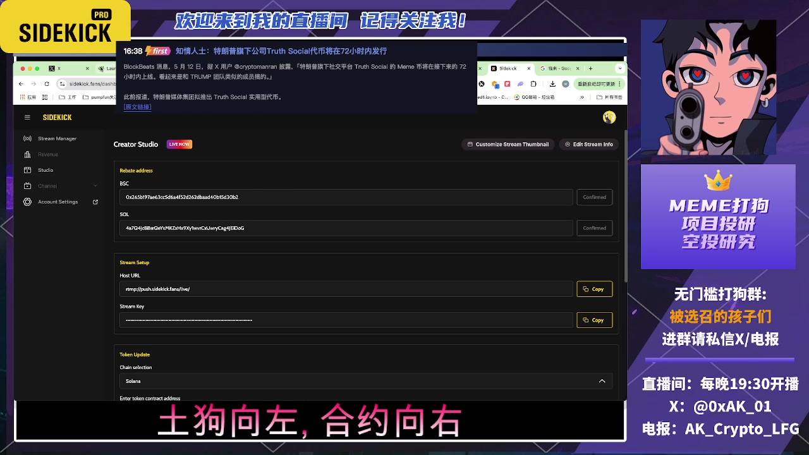The height and width of the screenshot is (455, 809).
Task: Click the SIDEKICK logo in the header
Action: click(x=57, y=118)
